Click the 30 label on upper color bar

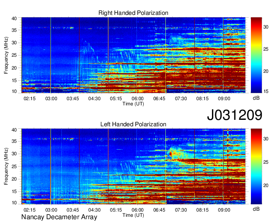pyautogui.click(x=266, y=27)
